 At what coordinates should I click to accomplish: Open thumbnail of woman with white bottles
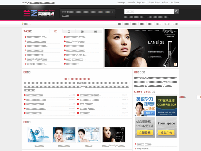pyautogui.click(x=89, y=135)
